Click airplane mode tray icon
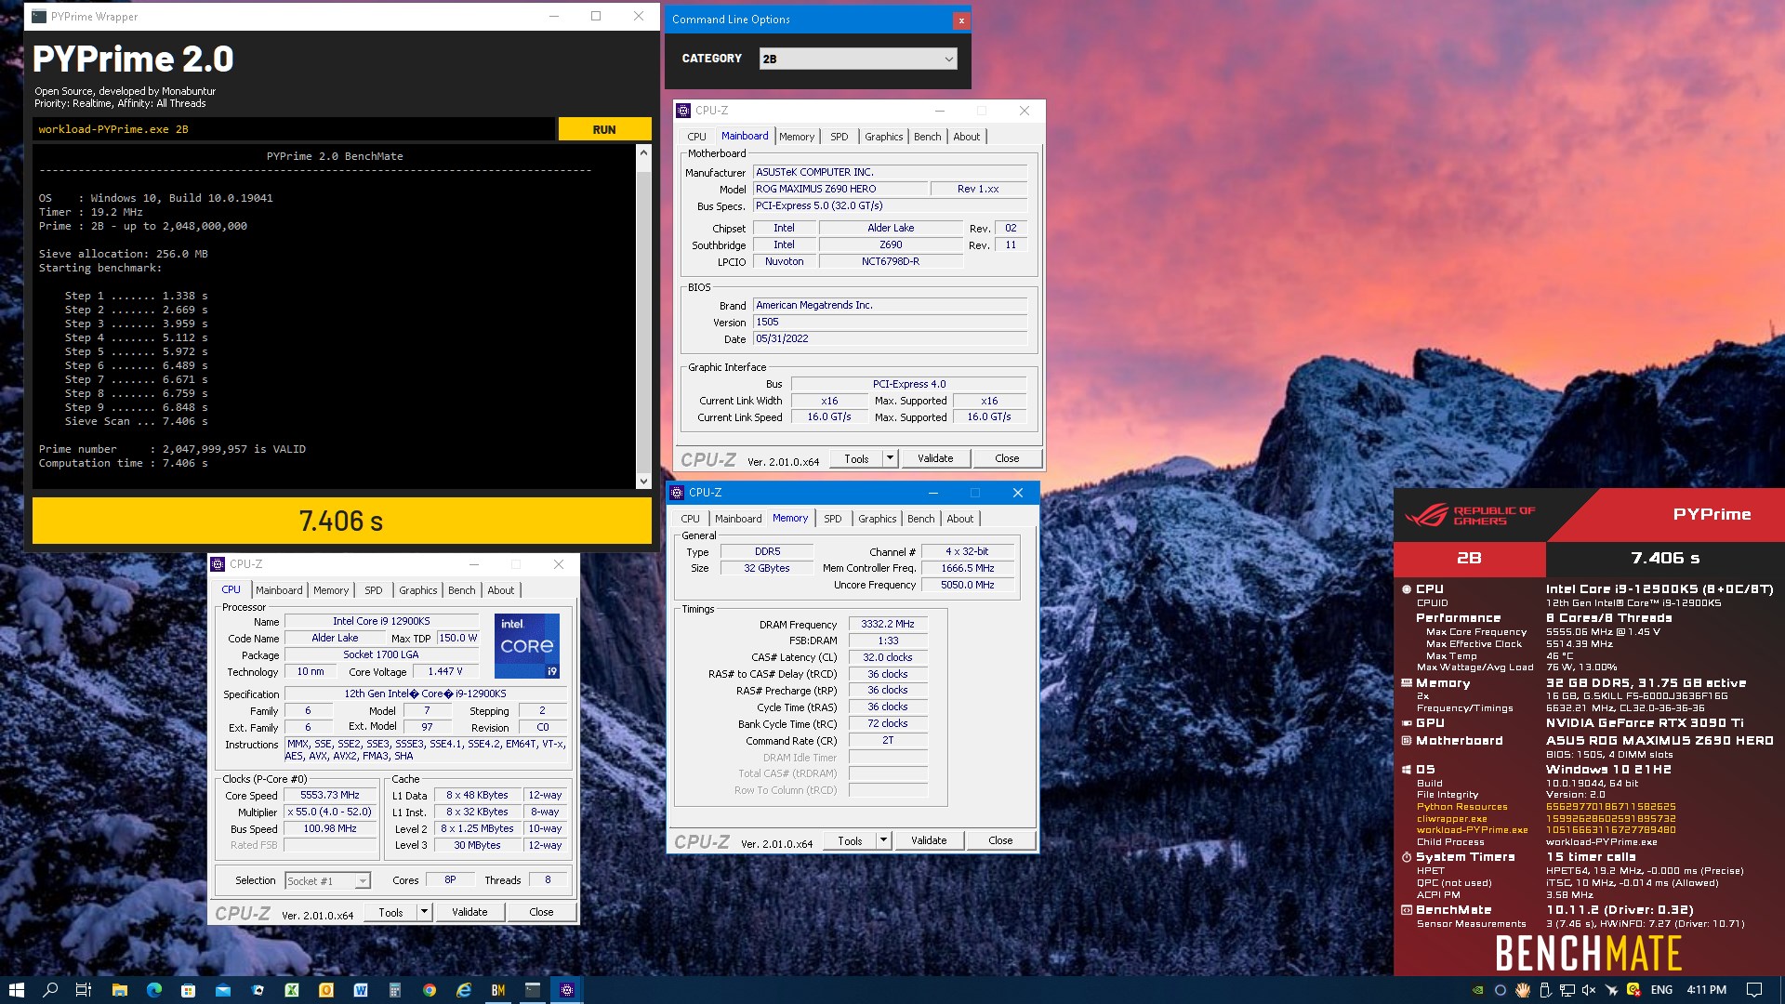 pos(1612,990)
